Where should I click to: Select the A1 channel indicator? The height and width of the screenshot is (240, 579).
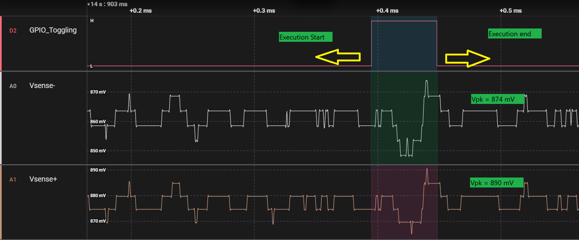(13, 179)
